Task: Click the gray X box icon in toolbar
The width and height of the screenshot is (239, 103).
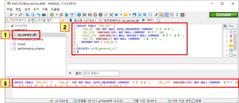Action: click(x=183, y=15)
